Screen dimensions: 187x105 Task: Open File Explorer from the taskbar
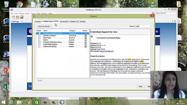pos(19,102)
